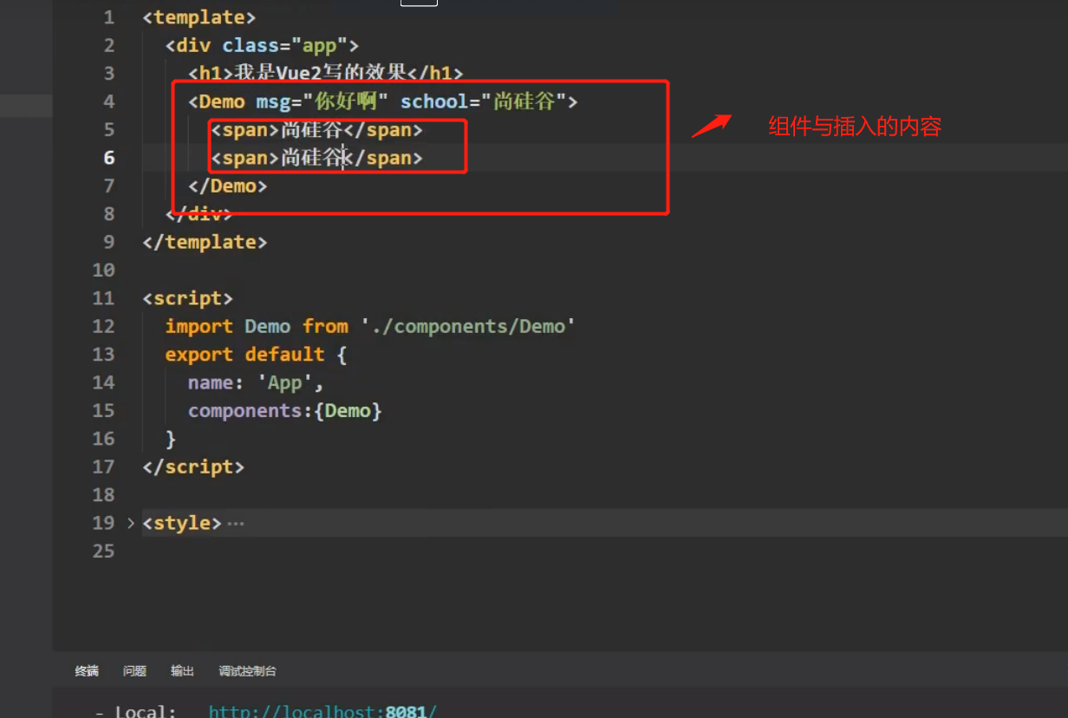Select line number 18 in the gutter
This screenshot has width=1068, height=718.
point(103,495)
